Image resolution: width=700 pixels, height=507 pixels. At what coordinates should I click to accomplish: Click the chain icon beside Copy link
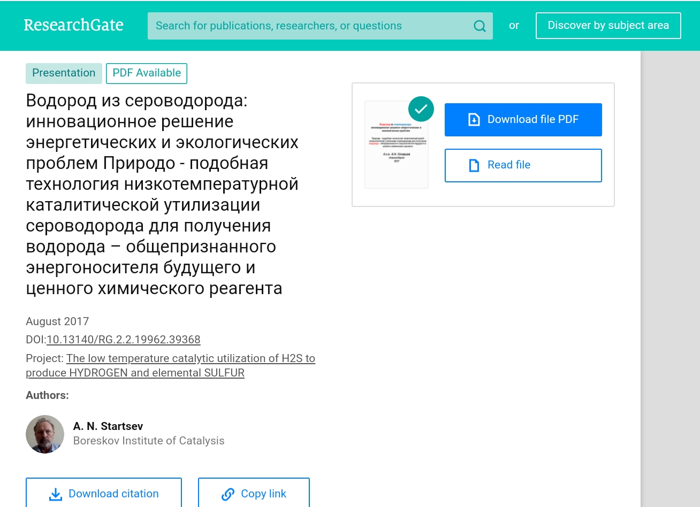click(228, 494)
